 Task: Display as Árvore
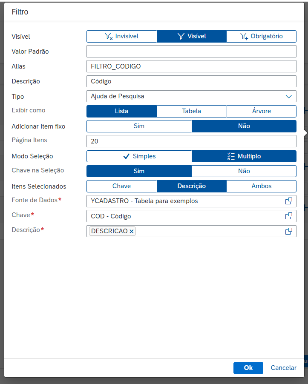pyautogui.click(x=262, y=111)
